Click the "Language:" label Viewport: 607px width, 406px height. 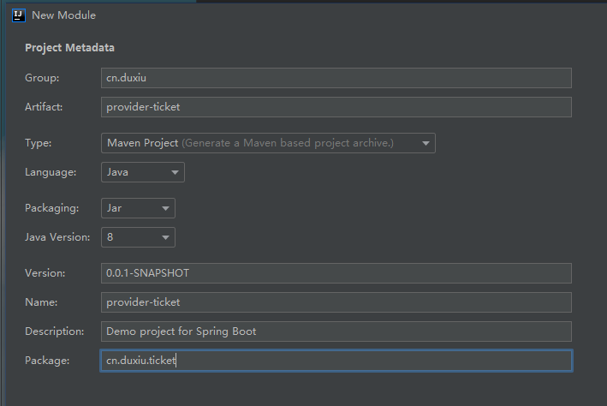pyautogui.click(x=51, y=172)
